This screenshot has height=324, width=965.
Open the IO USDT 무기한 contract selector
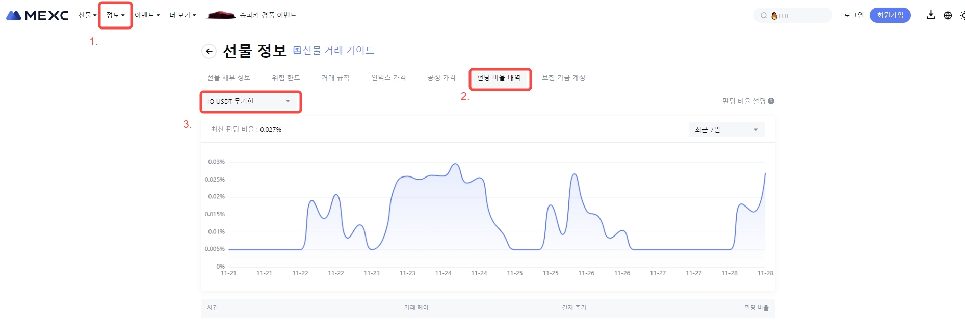pos(250,102)
